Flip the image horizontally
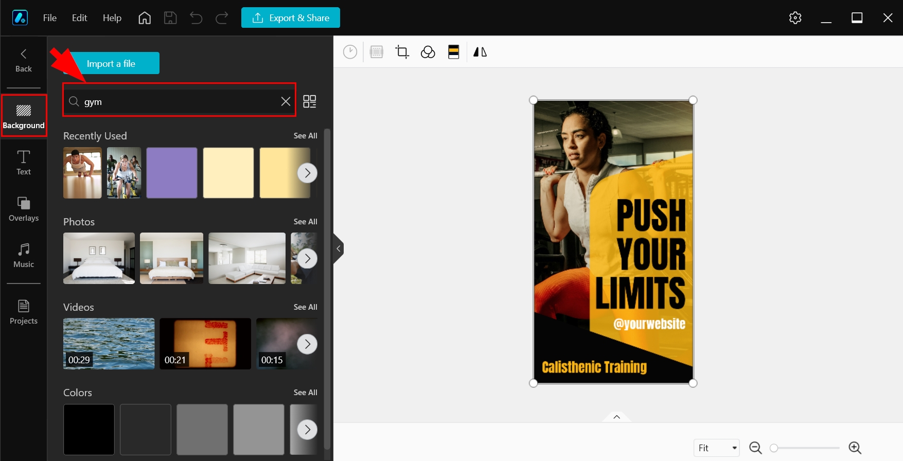 [x=480, y=52]
